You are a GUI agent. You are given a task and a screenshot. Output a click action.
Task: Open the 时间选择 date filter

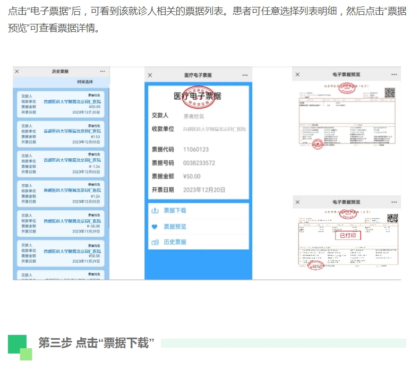pyautogui.click(x=84, y=82)
